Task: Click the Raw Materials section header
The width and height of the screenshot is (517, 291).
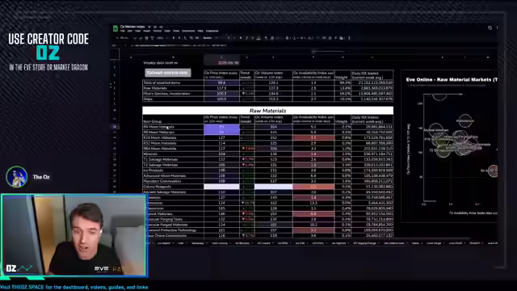Action: (x=267, y=111)
